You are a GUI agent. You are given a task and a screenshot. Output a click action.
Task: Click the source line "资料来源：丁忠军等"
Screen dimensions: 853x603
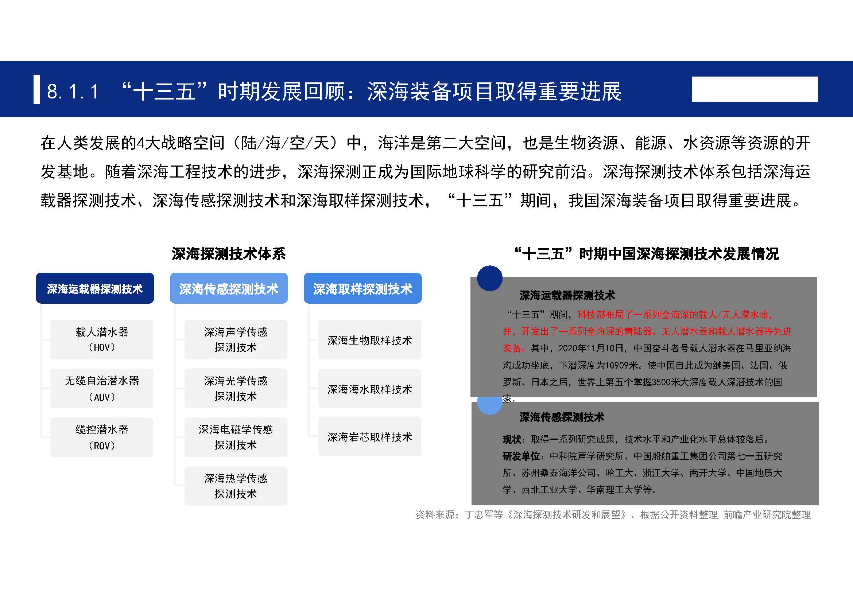(613, 515)
